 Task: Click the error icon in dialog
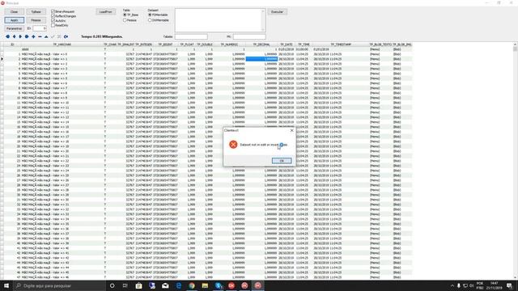click(x=233, y=145)
